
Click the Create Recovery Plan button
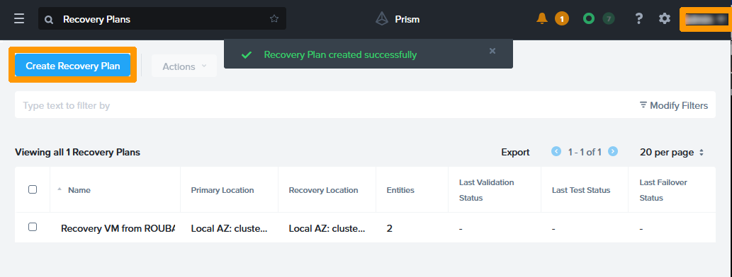click(73, 66)
